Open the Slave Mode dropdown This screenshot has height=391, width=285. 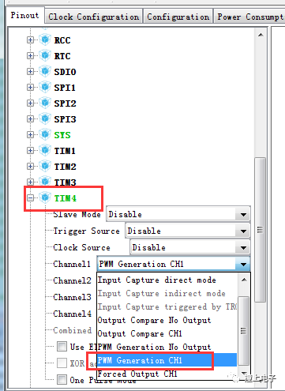coord(178,214)
